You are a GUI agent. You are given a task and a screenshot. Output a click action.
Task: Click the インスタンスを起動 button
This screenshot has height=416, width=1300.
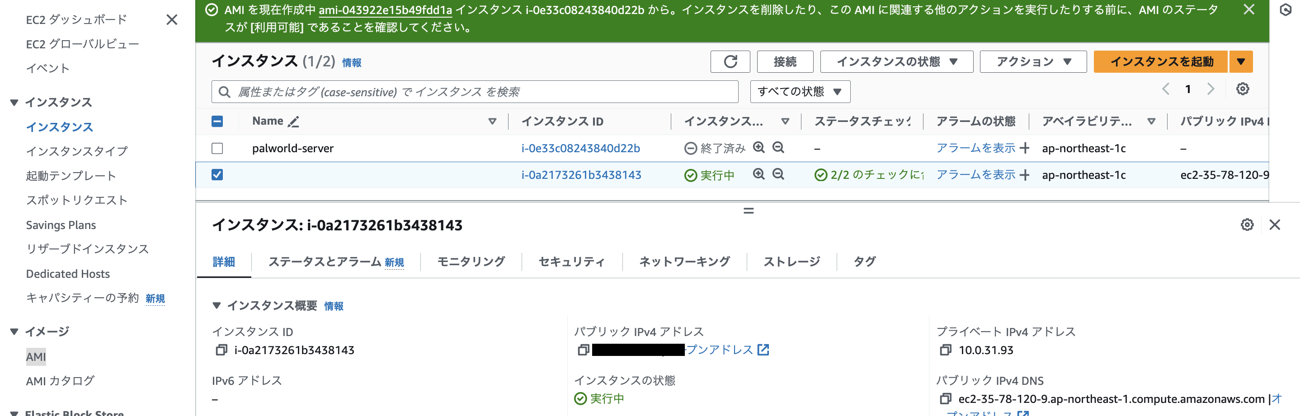point(1161,61)
